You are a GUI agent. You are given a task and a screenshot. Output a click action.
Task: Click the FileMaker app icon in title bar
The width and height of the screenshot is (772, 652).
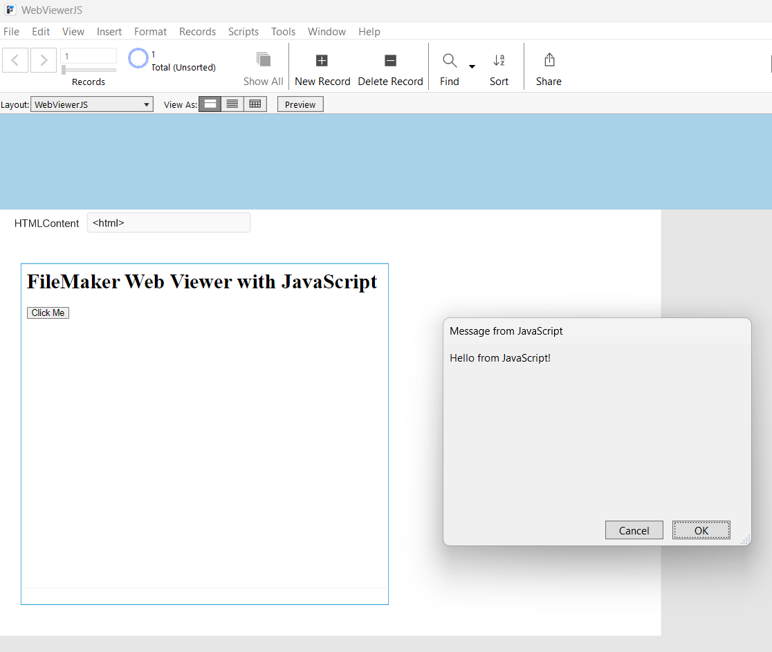pyautogui.click(x=10, y=10)
